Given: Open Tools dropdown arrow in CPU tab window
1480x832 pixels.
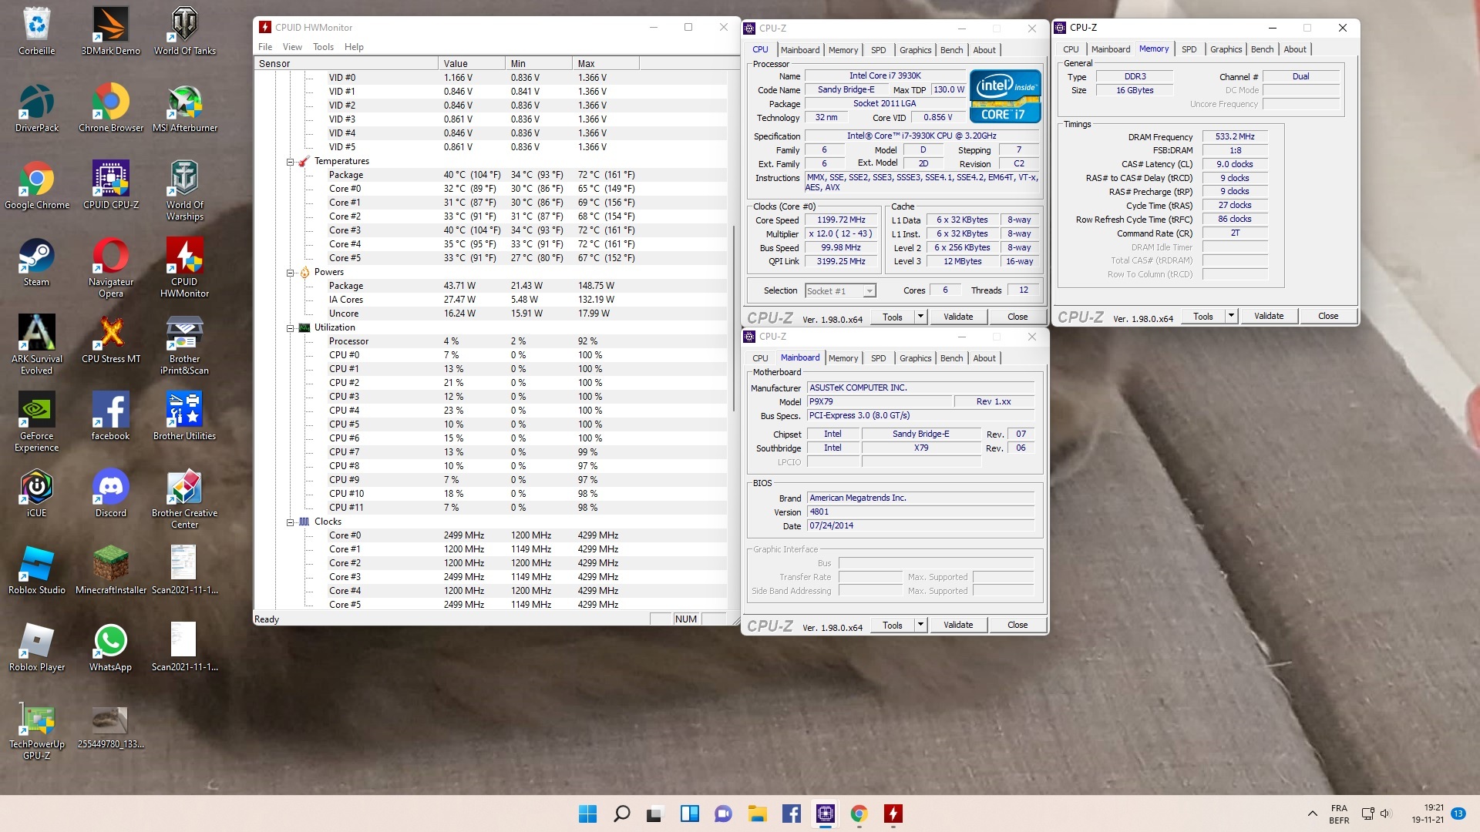Looking at the screenshot, I should coord(920,317).
